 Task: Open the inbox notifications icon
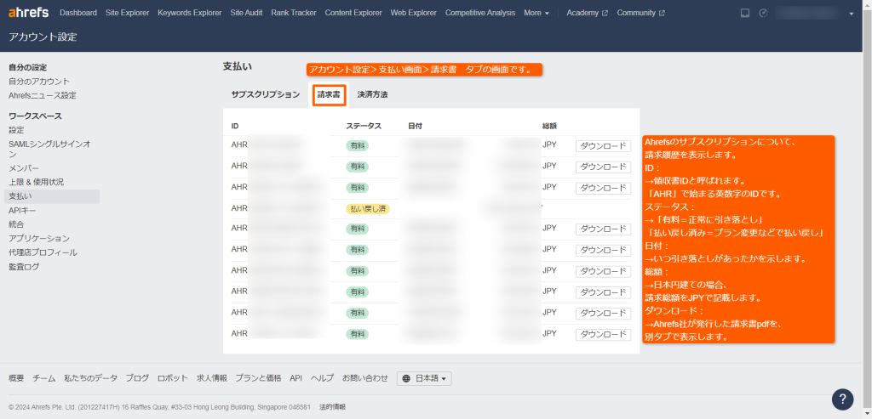point(745,13)
